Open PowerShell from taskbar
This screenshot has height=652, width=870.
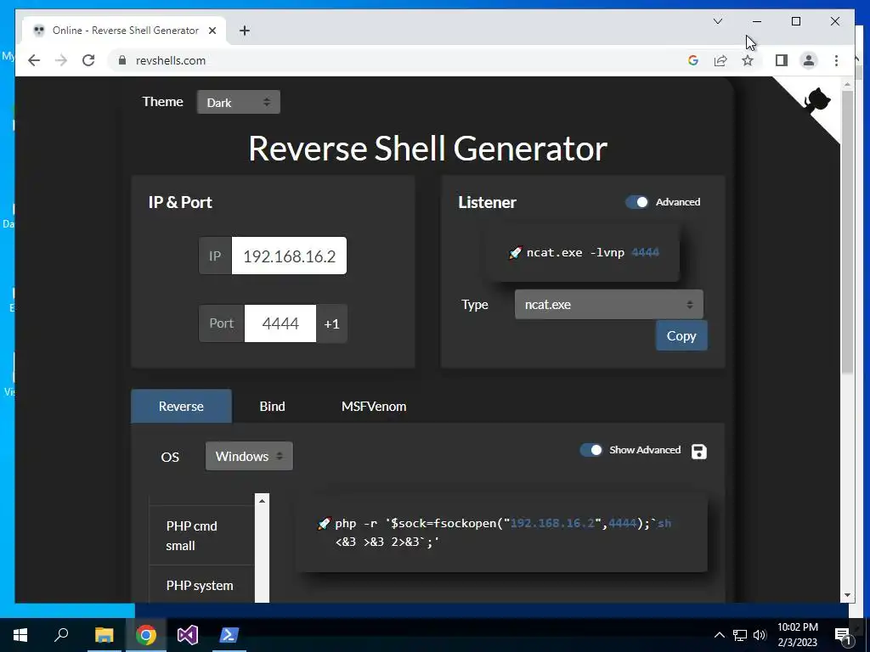point(229,635)
